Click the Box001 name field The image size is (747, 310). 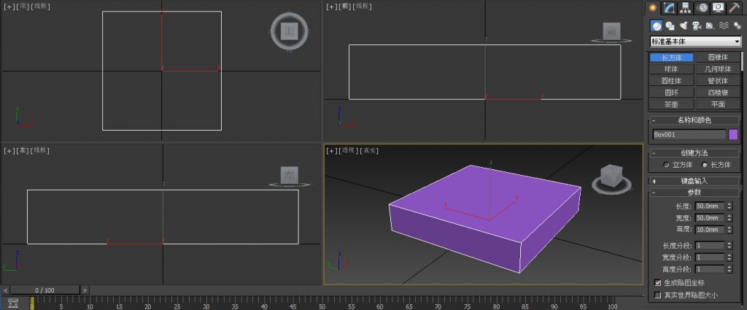pyautogui.click(x=689, y=135)
